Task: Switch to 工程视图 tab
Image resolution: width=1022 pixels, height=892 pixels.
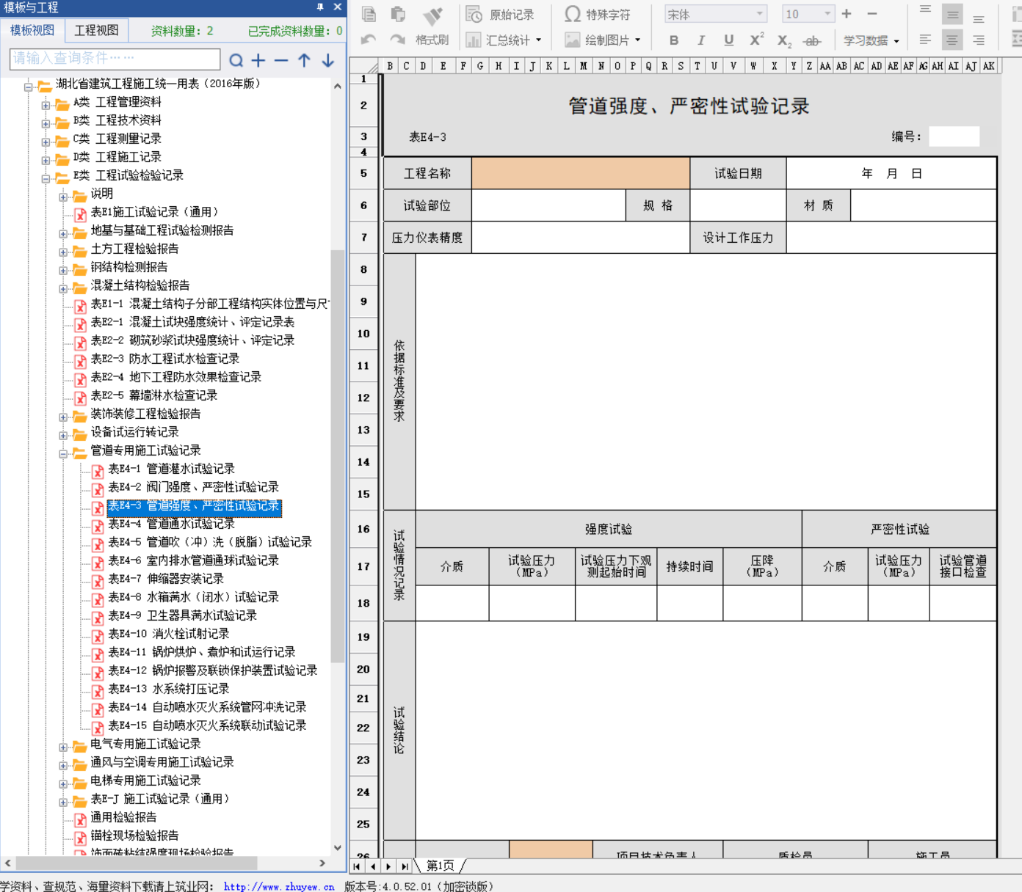Action: click(x=96, y=30)
